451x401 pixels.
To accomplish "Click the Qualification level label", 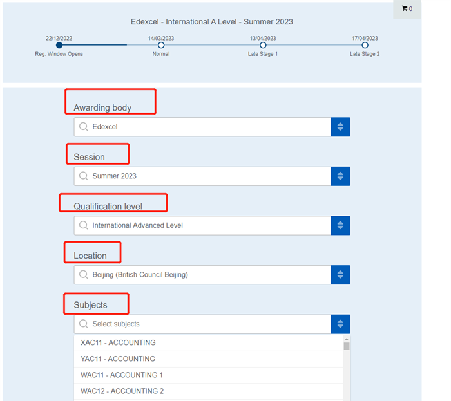I will click(x=108, y=206).
